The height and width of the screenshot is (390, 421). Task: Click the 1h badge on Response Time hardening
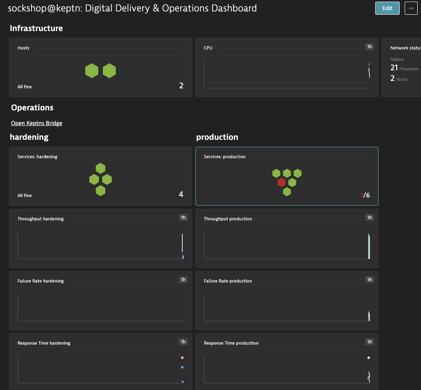point(183,342)
